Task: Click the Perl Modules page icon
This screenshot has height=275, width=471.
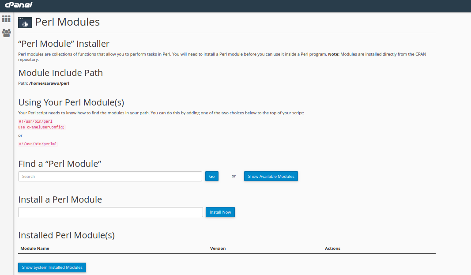Action: pos(25,23)
